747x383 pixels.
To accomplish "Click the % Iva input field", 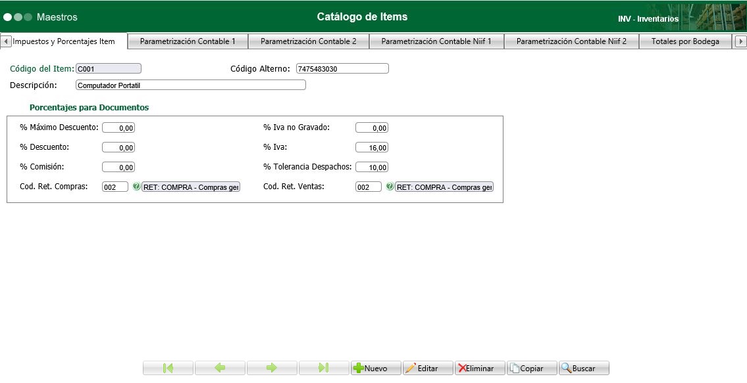I will 372,147.
